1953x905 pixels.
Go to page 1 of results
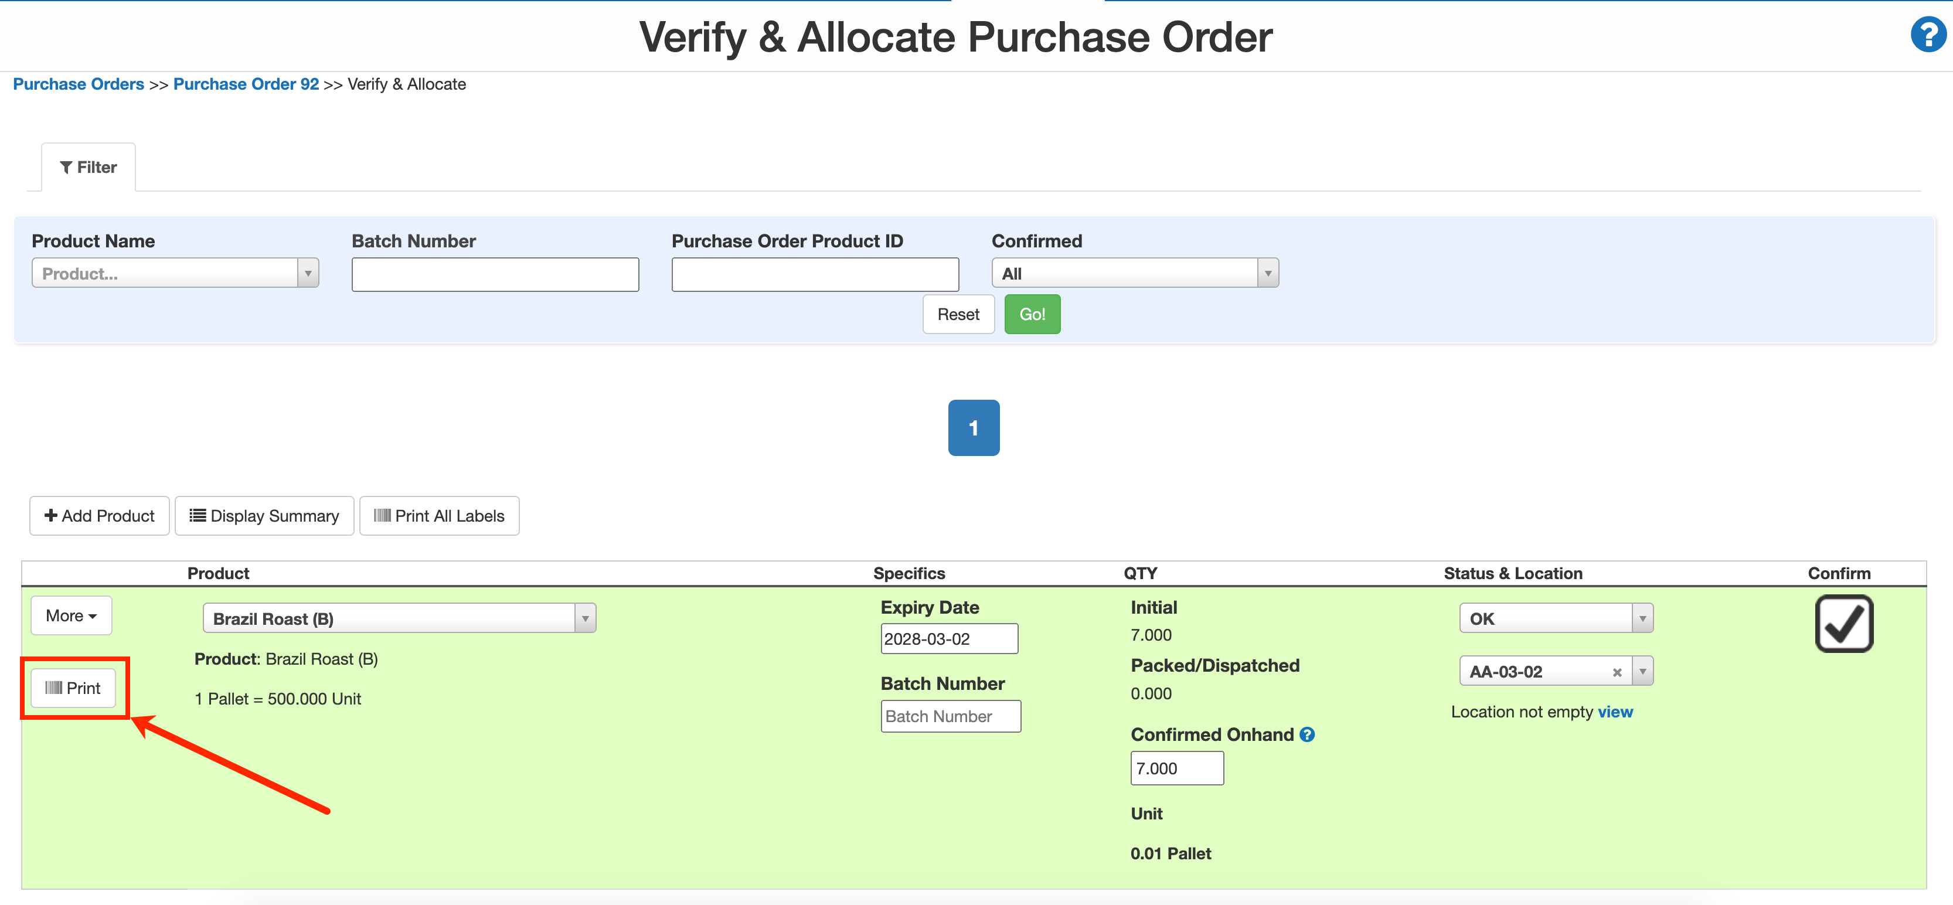(x=974, y=428)
